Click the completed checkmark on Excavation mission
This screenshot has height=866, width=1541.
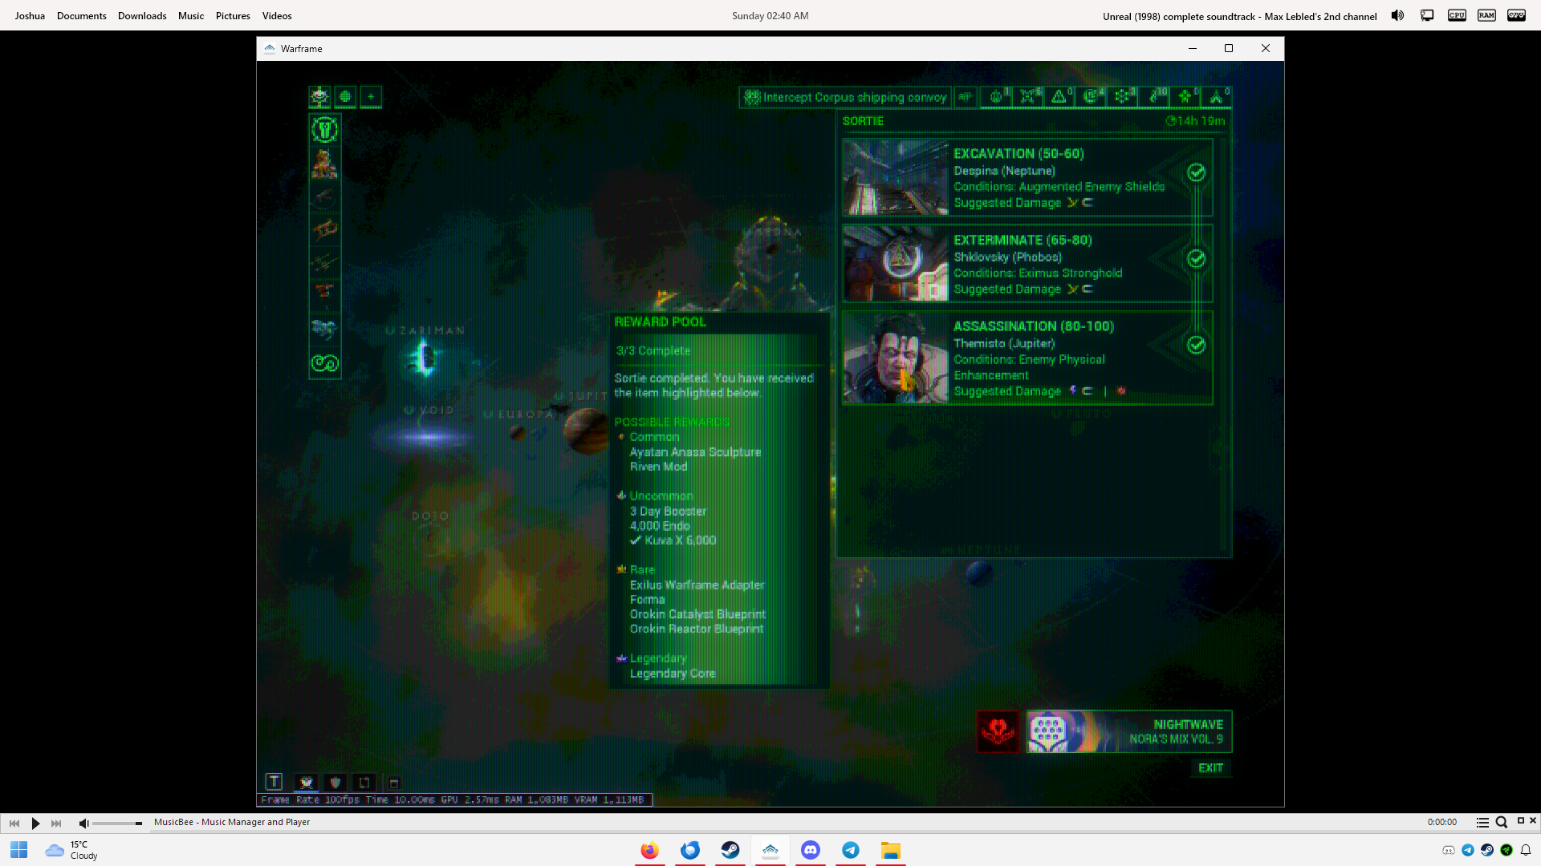click(x=1196, y=172)
